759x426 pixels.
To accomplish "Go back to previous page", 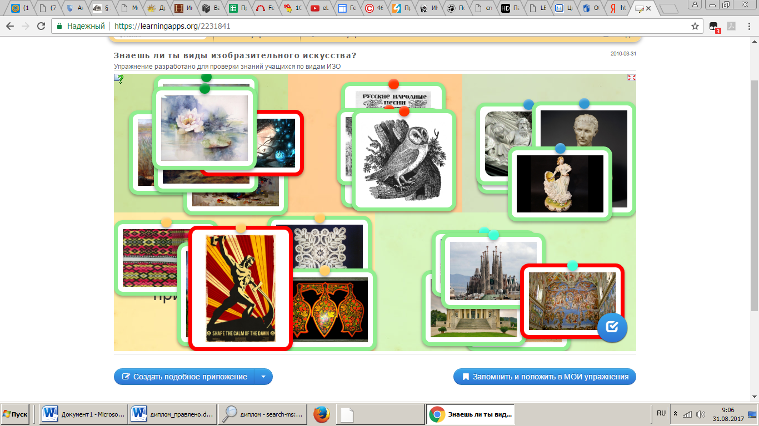I will (10, 26).
